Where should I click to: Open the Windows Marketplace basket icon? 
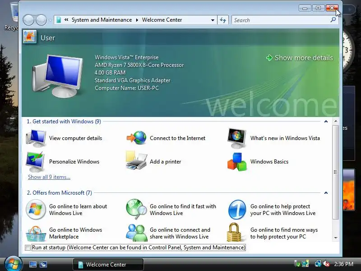(36, 234)
